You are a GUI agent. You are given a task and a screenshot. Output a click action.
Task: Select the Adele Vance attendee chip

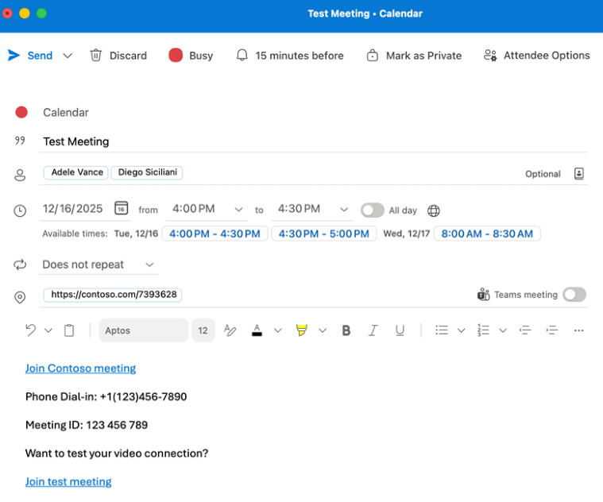click(x=76, y=172)
